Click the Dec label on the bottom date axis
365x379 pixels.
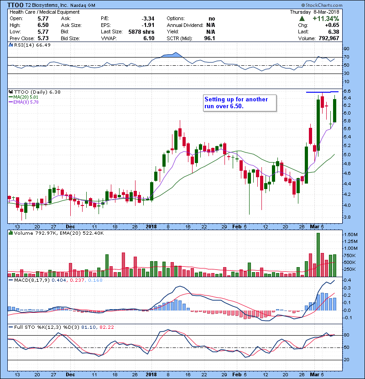(x=70, y=374)
